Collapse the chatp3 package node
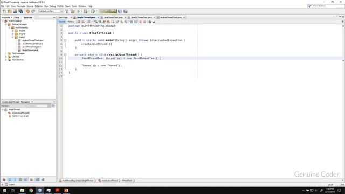The width and height of the screenshot is (345, 194). 12,37
